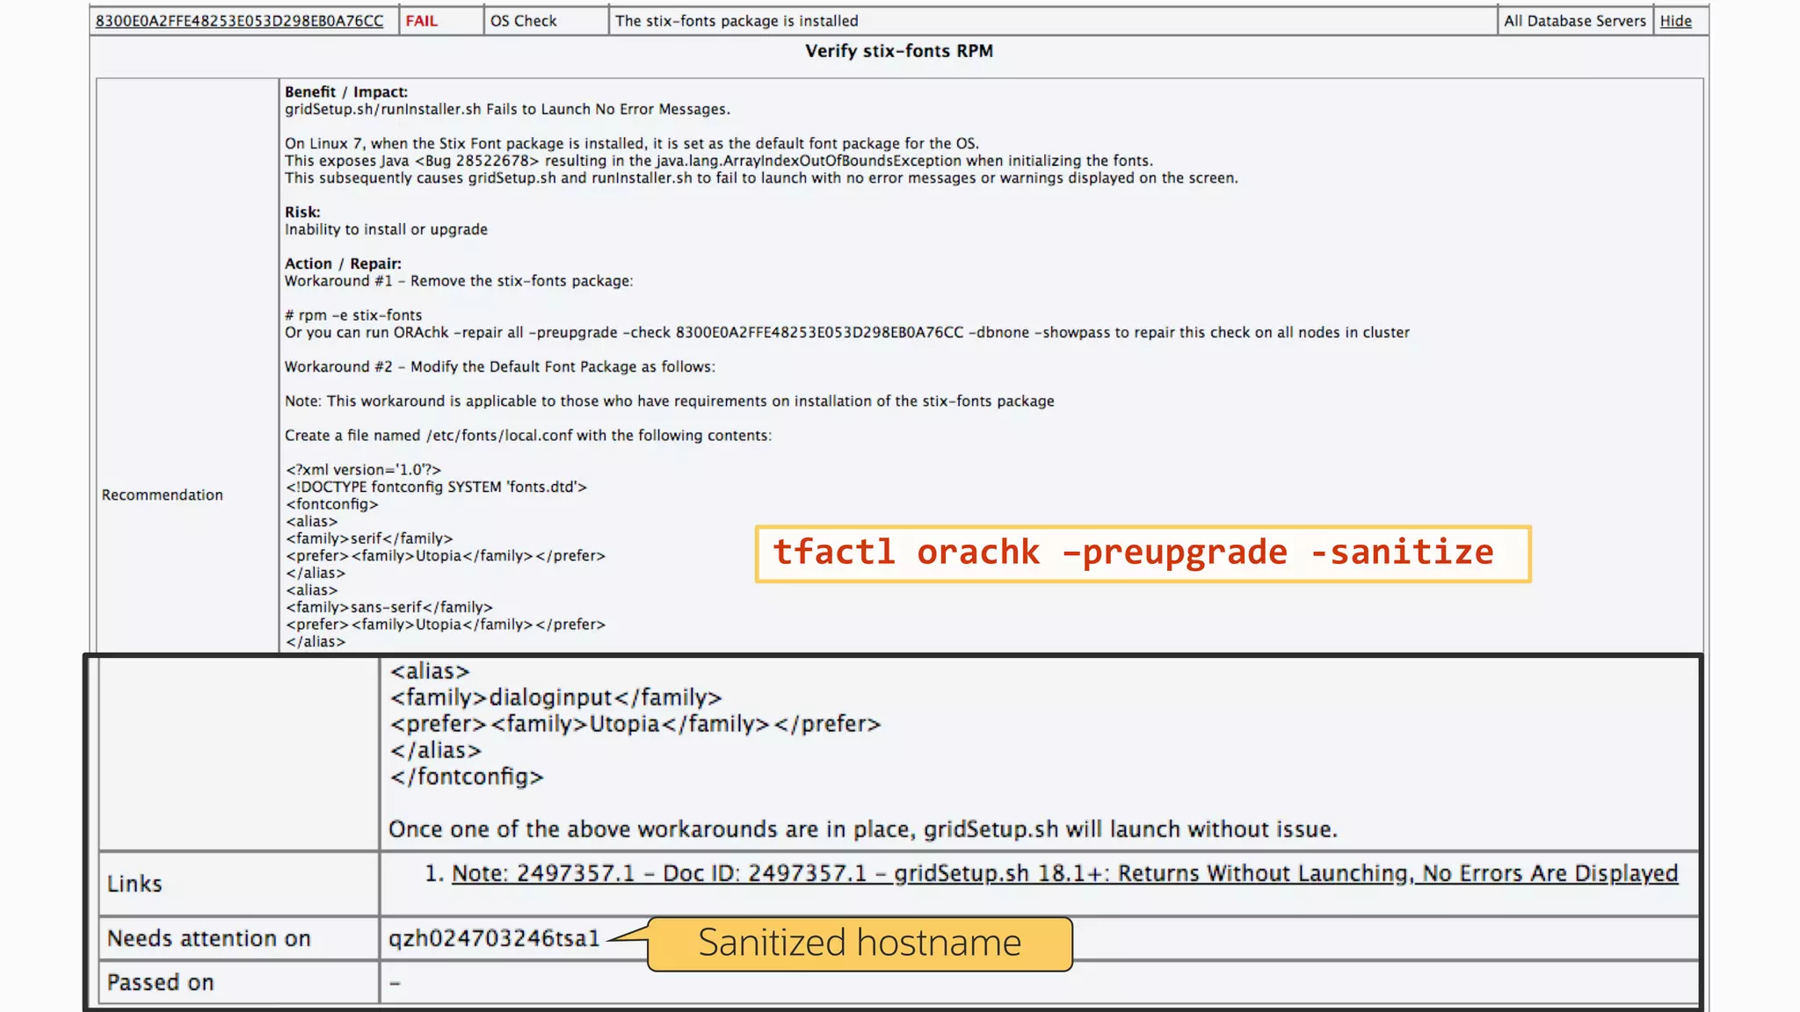
Task: Click the <!DOCTYPE fontconfig SYSTEM line
Action: tap(436, 487)
